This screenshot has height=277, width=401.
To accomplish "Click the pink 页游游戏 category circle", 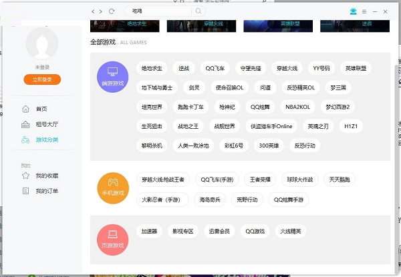I will (x=112, y=240).
